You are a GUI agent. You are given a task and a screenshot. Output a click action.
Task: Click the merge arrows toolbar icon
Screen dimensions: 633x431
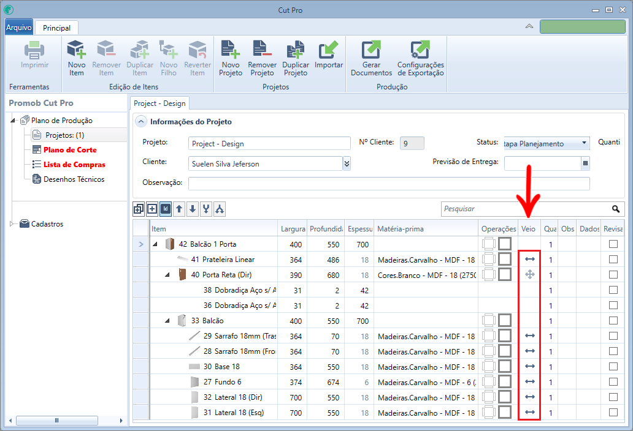pyautogui.click(x=206, y=209)
